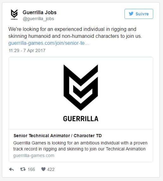Screen dimensions: 163x181
Task: Click the tweet line starting "skinning humanoid"
Action: (75, 36)
